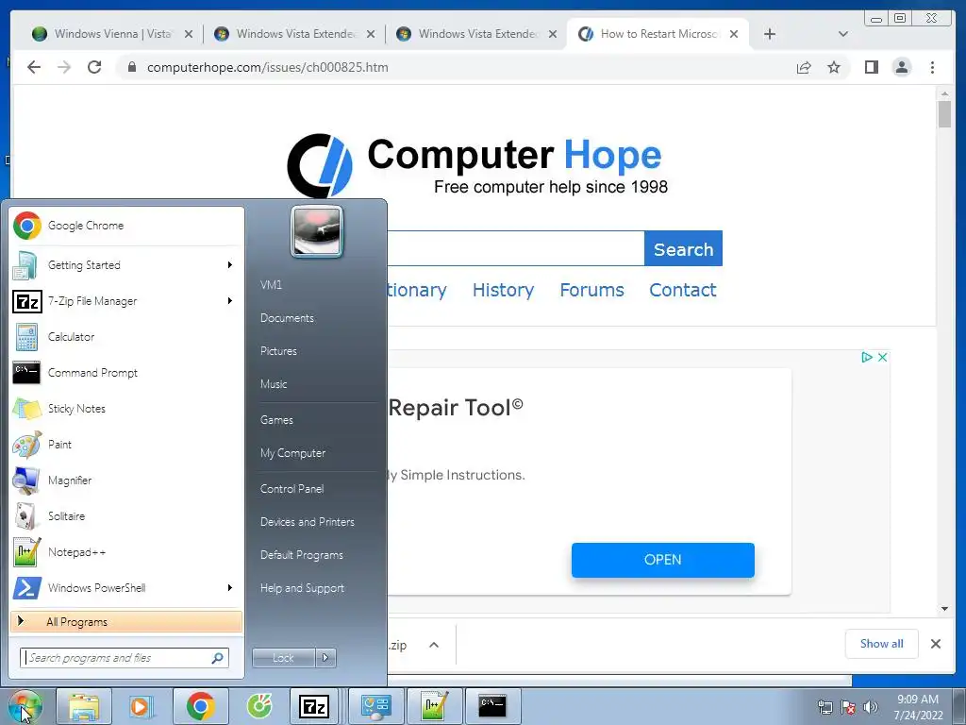Click the taskbar clock showing 9:09 AM
966x725 pixels.
click(x=918, y=707)
